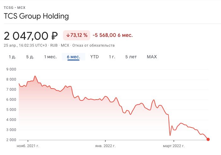
Task: Click the 2 047,00 ₽ price
Action: [31, 36]
